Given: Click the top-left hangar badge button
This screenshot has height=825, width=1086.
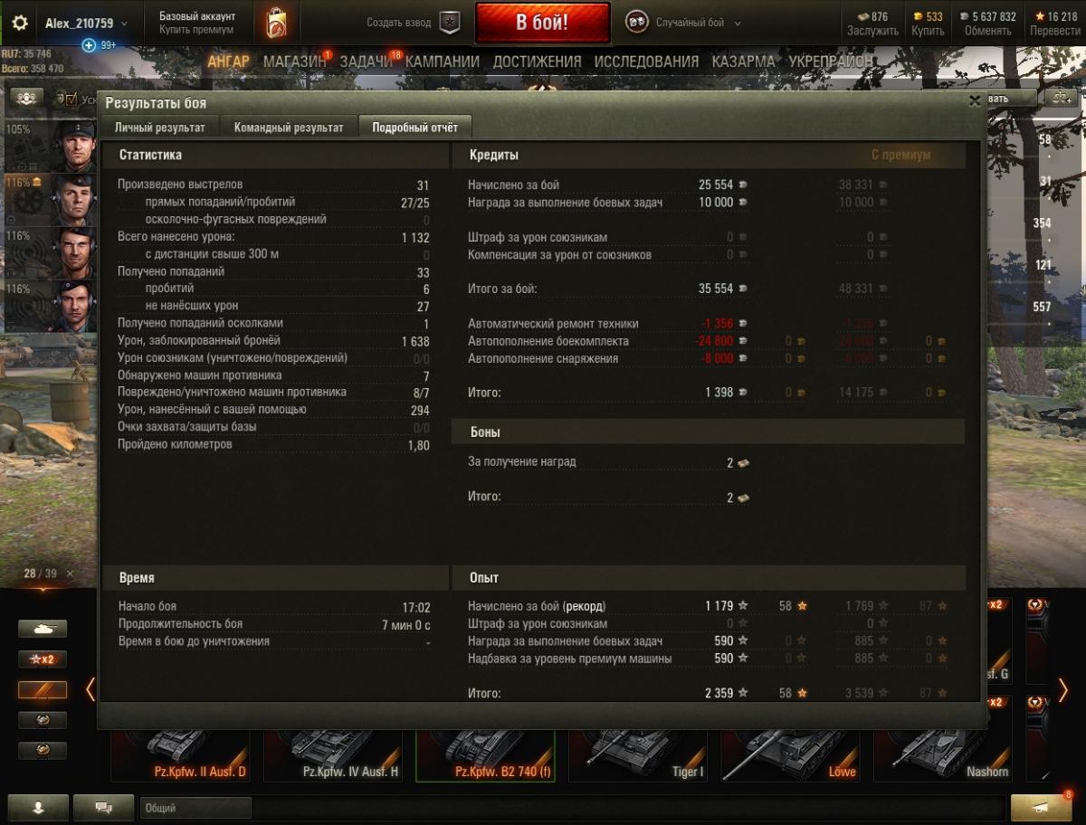Looking at the screenshot, I should [25, 98].
